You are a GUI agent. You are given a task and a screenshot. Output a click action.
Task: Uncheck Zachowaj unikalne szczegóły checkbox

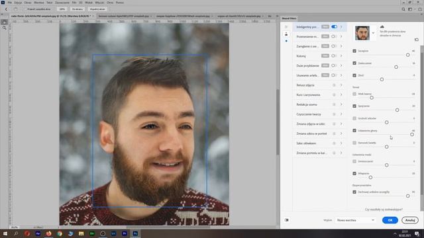354,192
